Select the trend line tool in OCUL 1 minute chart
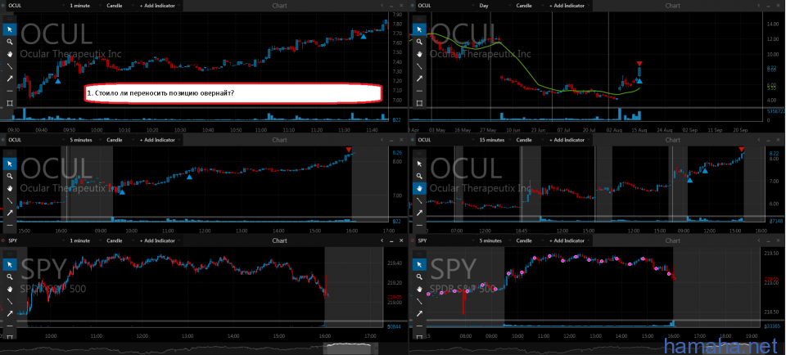The height and width of the screenshot is (355, 786). click(10, 66)
